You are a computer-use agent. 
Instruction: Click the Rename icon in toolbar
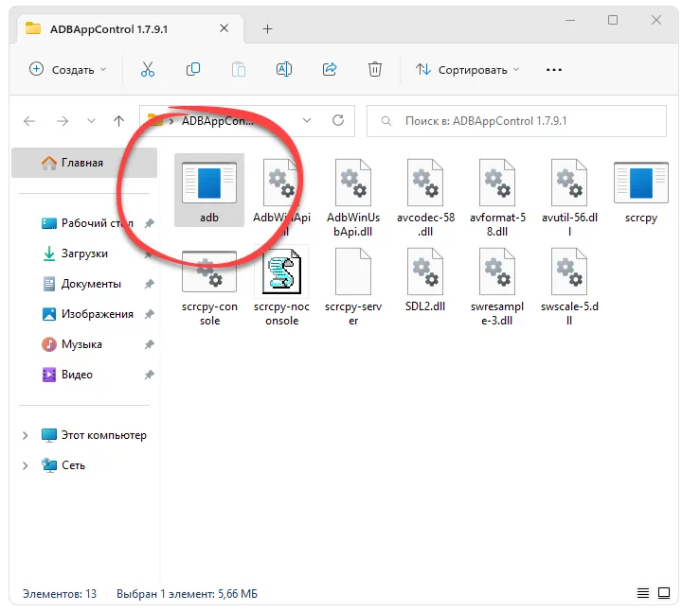[284, 69]
